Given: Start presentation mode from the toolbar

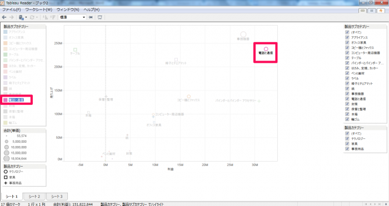Looking at the screenshot, I should click(x=99, y=17).
